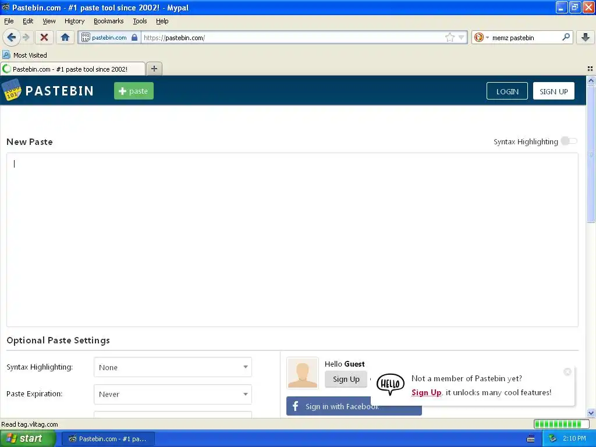The height and width of the screenshot is (447, 596).
Task: Toggle the Syntax Highlighting switch
Action: pos(569,141)
